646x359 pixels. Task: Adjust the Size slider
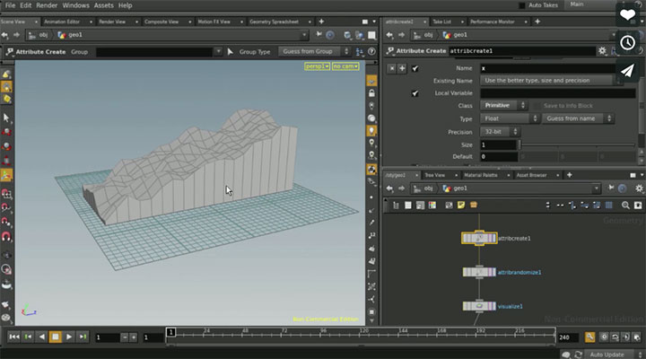pyautogui.click(x=577, y=145)
